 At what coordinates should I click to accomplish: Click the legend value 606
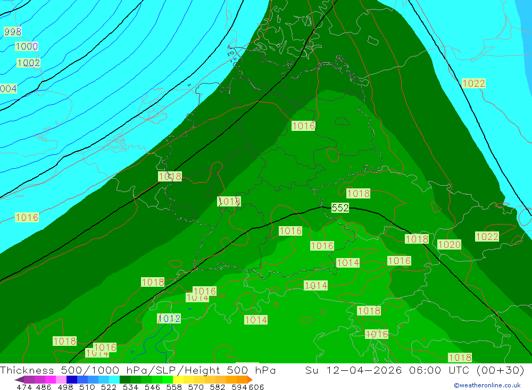click(x=256, y=387)
